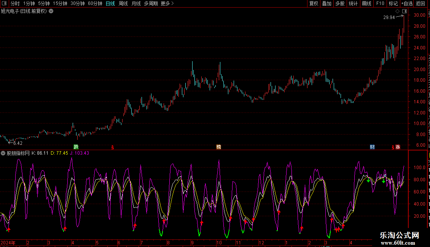Select the 60分钟 period

coord(95,3)
